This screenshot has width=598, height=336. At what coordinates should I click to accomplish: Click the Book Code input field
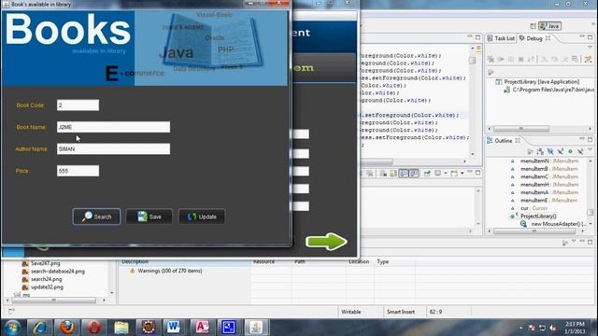click(78, 105)
